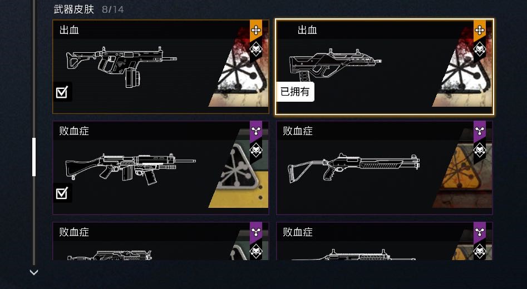Toggle the checkbox on the 败血症 rifle skin
This screenshot has width=527, height=289.
(x=62, y=193)
